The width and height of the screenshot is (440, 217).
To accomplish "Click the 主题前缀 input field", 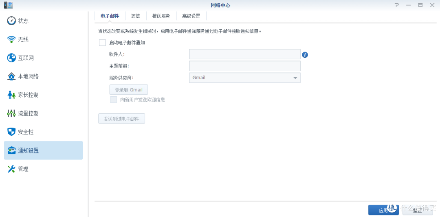I will 245,66.
